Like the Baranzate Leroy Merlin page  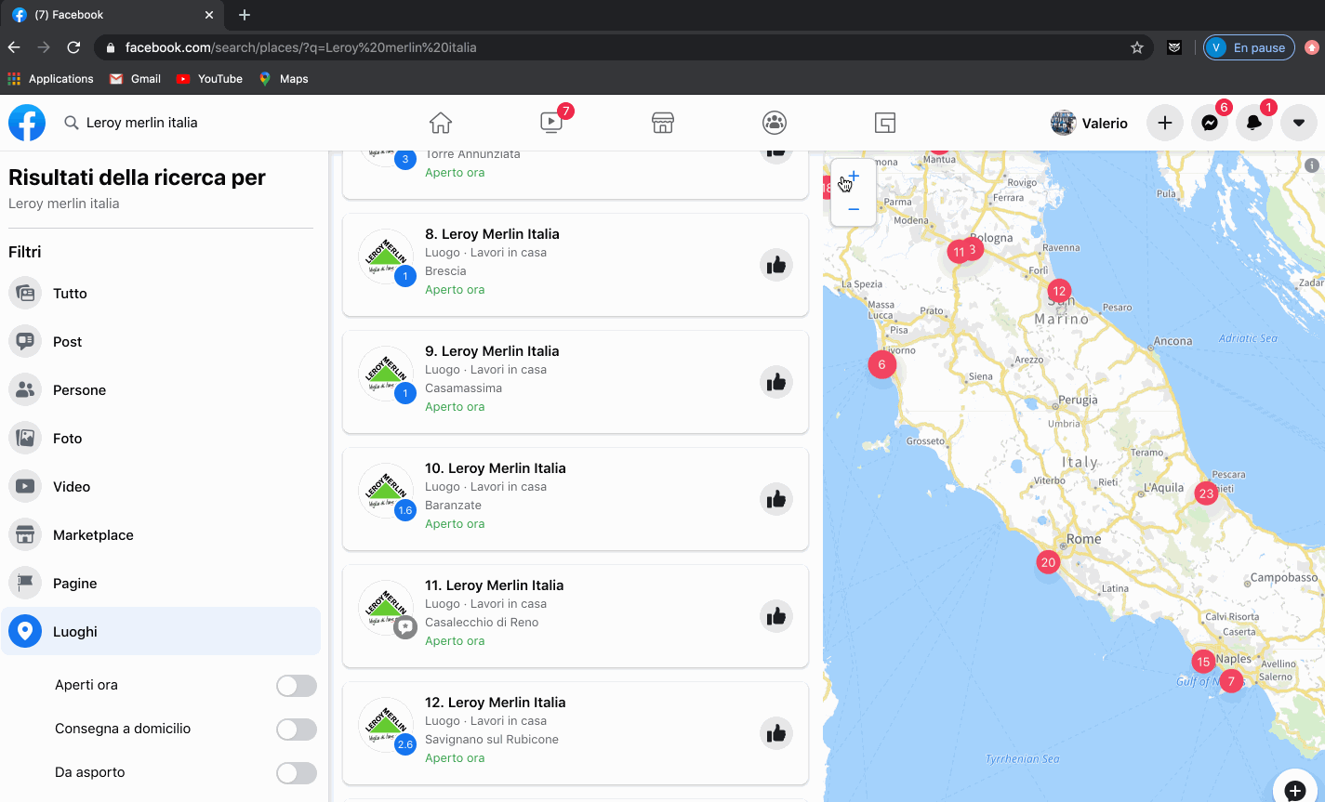776,500
